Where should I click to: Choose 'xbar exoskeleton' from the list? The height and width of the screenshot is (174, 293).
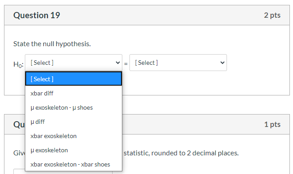[74, 136]
